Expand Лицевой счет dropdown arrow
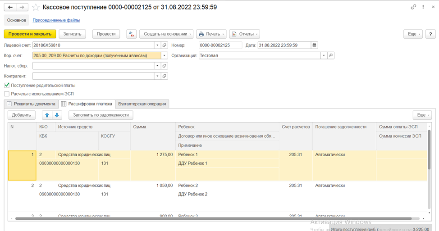 tap(157, 45)
